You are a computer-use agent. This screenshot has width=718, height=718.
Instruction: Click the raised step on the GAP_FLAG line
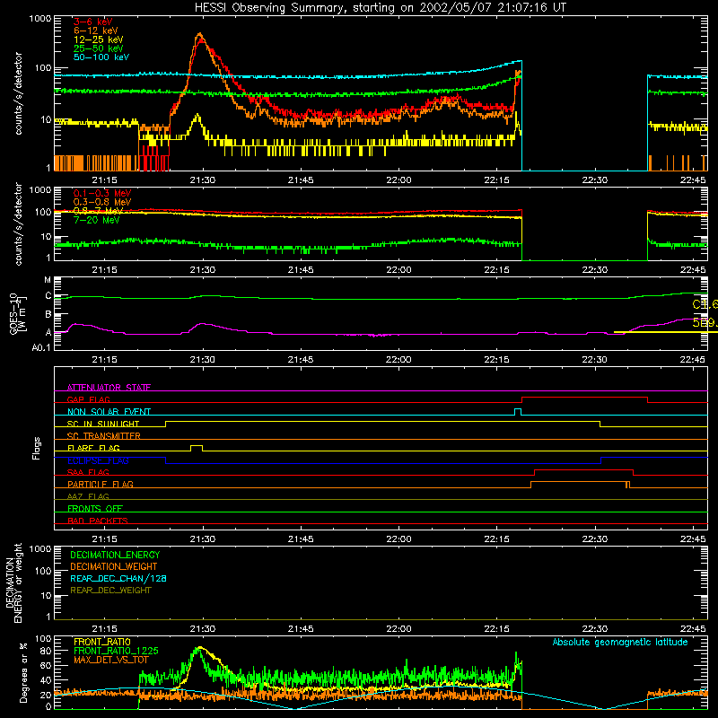585,398
